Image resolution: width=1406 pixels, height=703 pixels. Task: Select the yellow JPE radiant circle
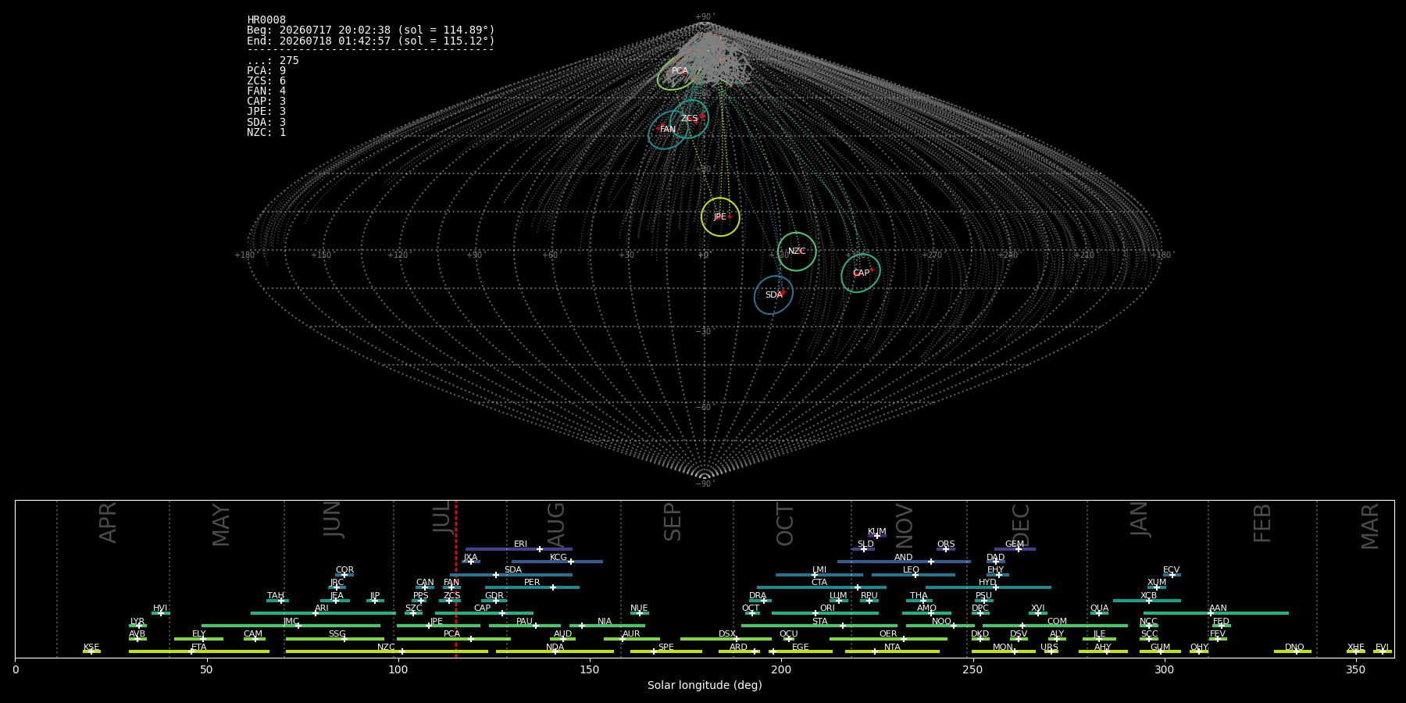[x=720, y=216]
